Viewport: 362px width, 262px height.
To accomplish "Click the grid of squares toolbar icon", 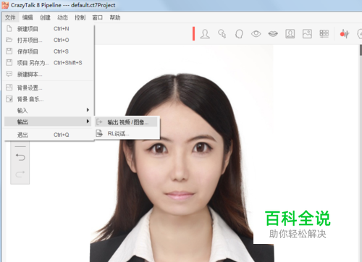I will coord(324,34).
